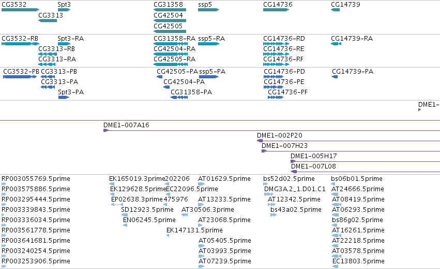Screen dimensions: 440x269
Task: Click the CG42504 gene label
Action: click(x=168, y=15)
